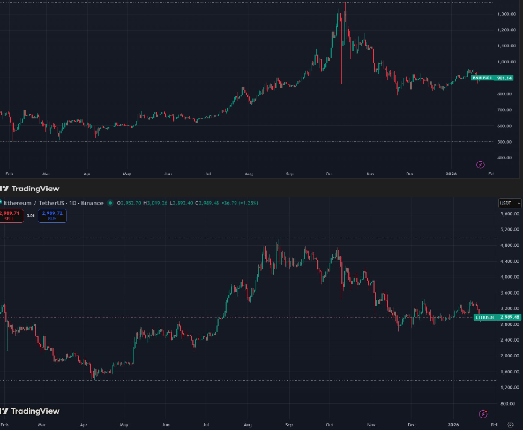Click the TradingView logo between the charts
The height and width of the screenshot is (430, 523).
[x=30, y=188]
